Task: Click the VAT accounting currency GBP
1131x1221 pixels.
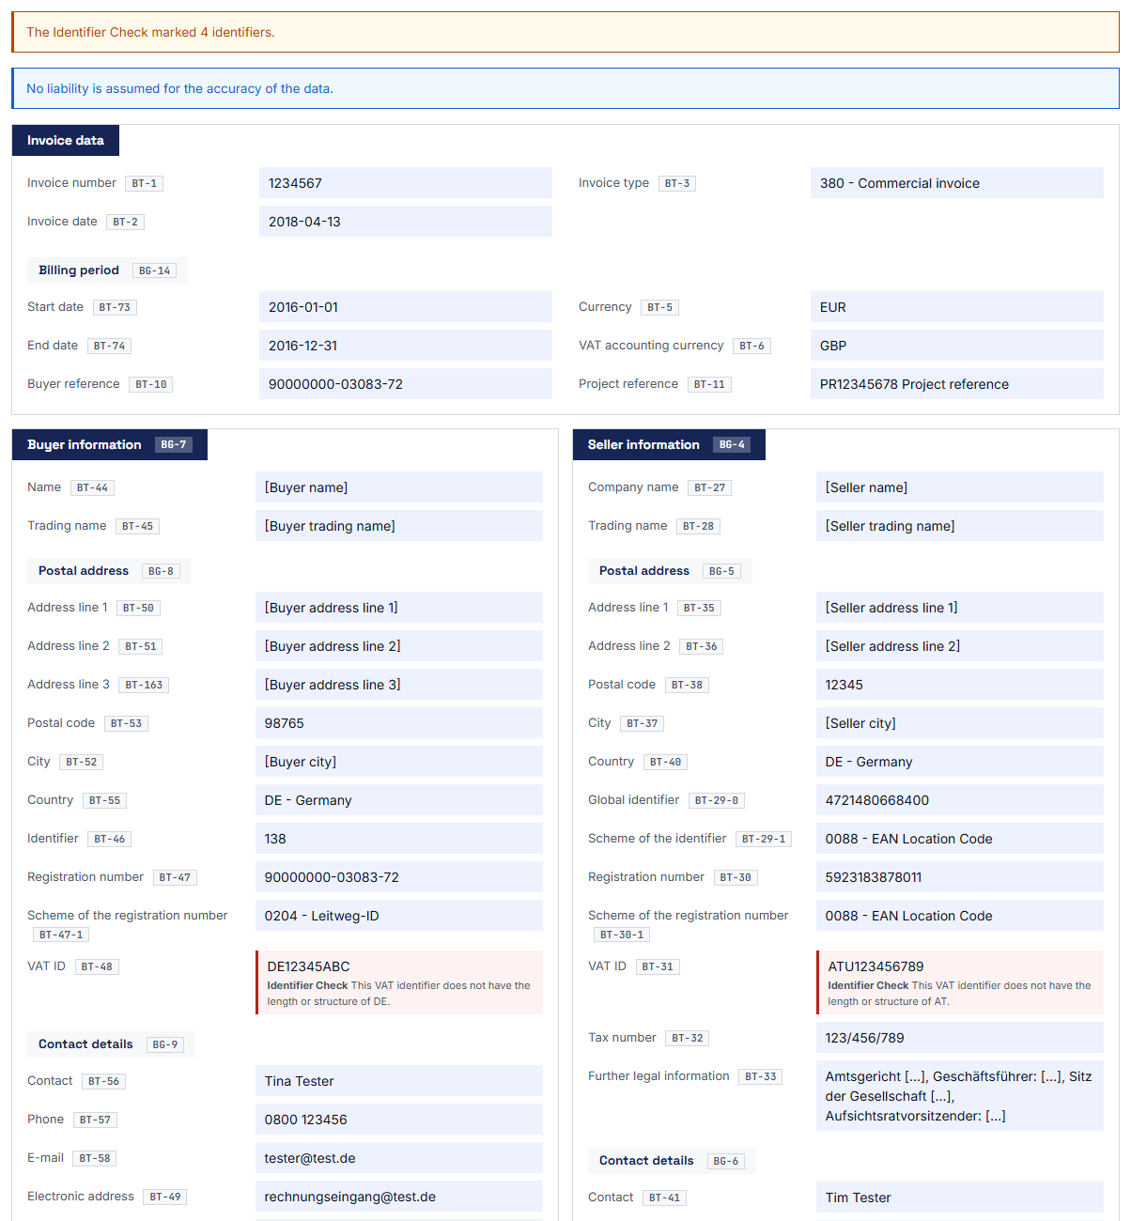Action: [956, 346]
